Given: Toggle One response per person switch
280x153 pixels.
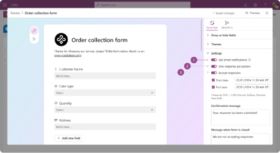Looking at the screenshot, I should coord(214,66).
